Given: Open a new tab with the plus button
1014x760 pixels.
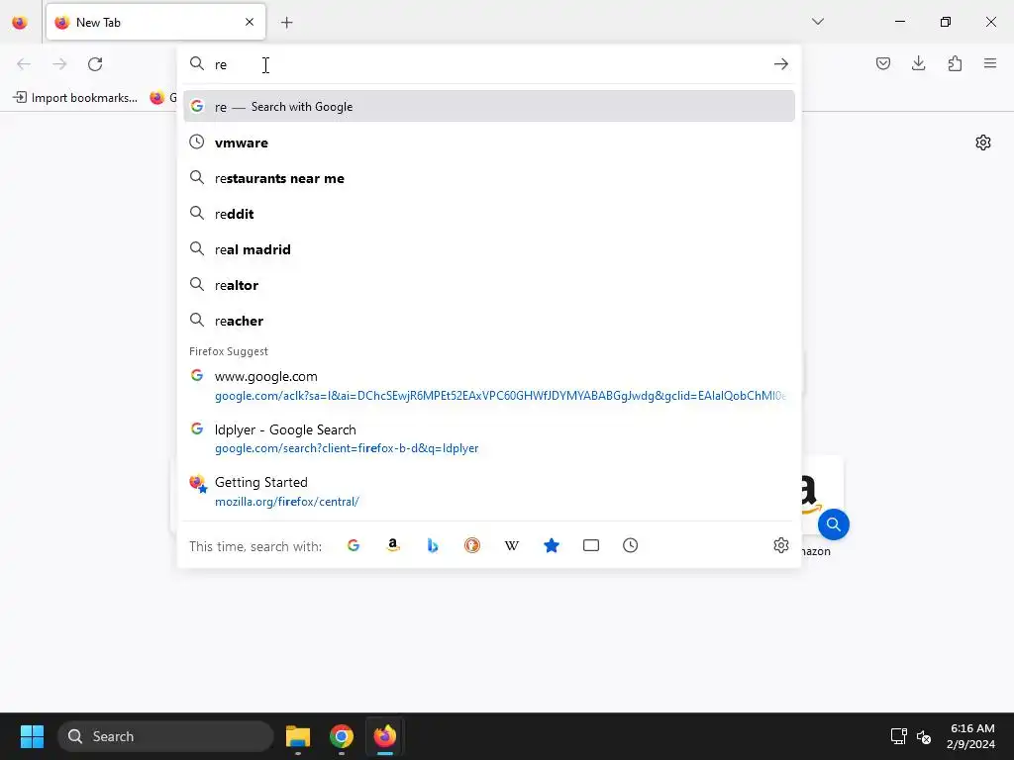Looking at the screenshot, I should pyautogui.click(x=286, y=23).
